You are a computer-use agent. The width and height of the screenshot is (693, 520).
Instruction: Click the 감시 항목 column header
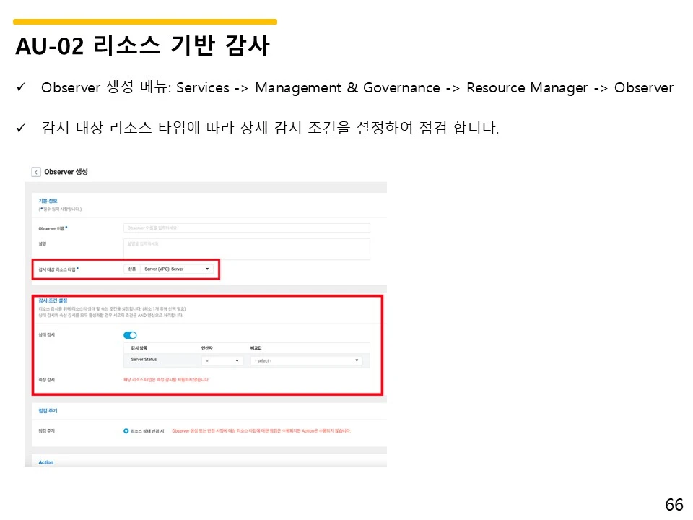coord(140,348)
